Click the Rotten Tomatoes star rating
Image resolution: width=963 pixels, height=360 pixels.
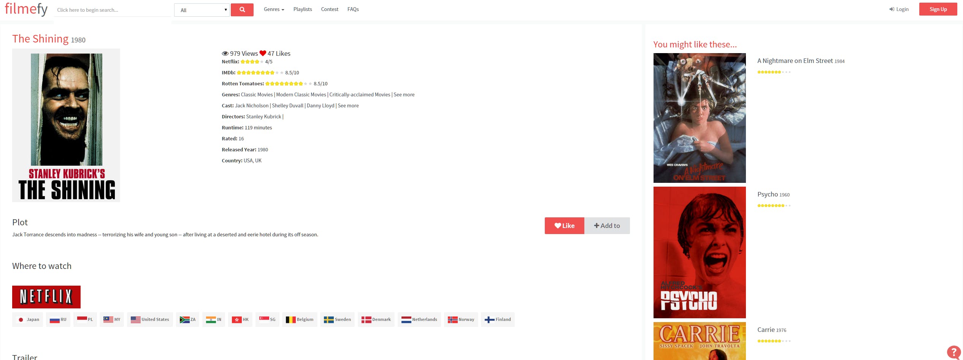pyautogui.click(x=289, y=83)
